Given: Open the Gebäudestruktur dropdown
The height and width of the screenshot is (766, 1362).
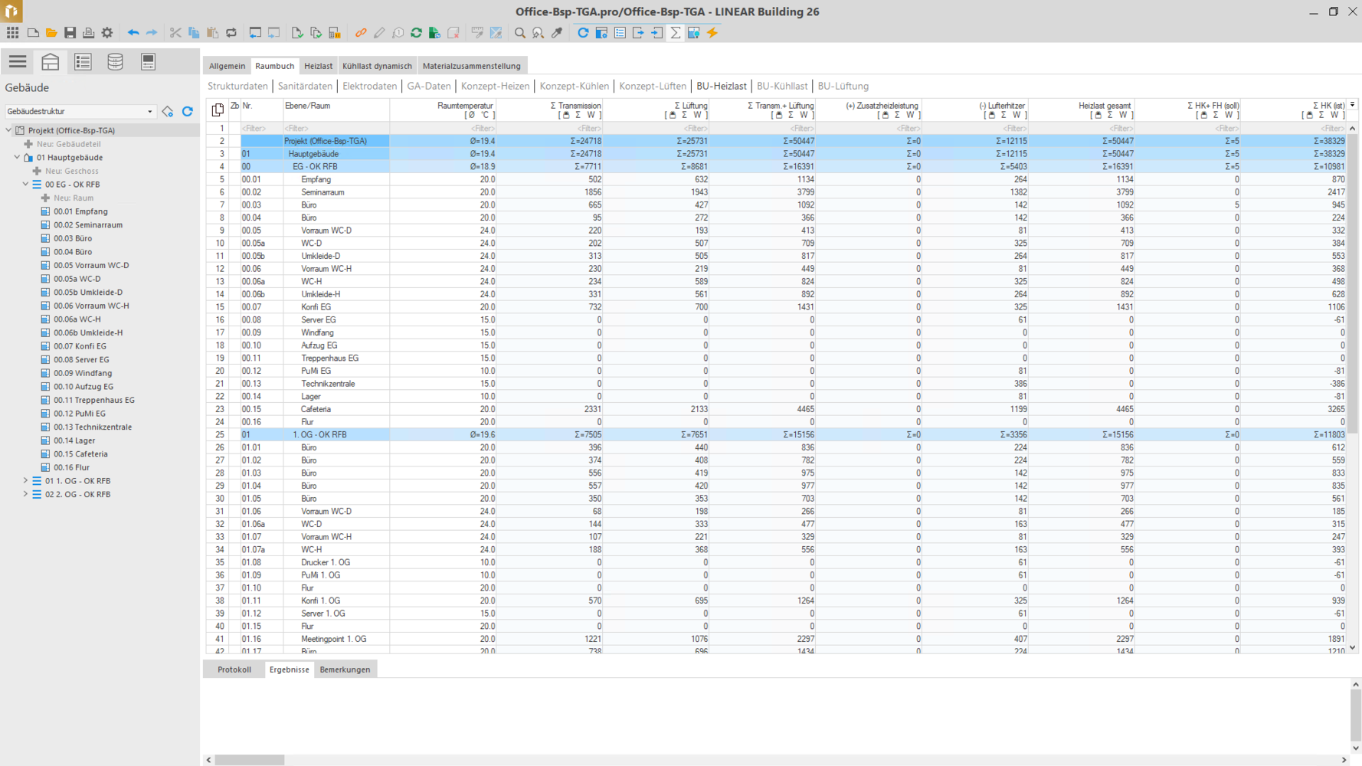Looking at the screenshot, I should click(x=149, y=112).
